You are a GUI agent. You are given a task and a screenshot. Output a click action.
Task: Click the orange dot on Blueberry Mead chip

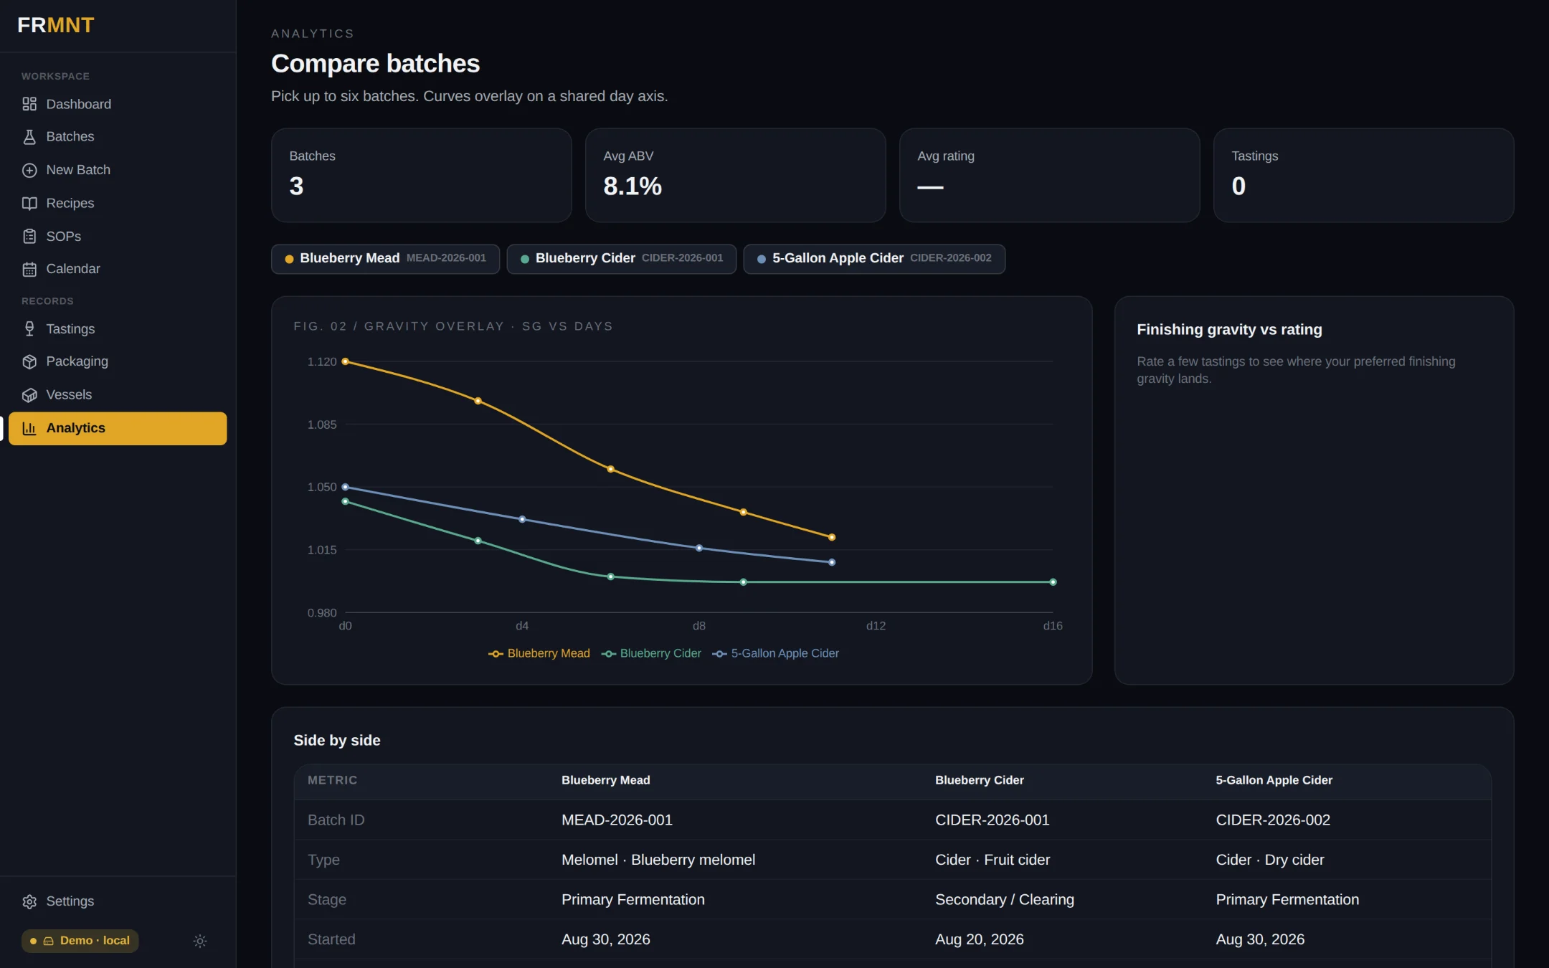click(289, 259)
